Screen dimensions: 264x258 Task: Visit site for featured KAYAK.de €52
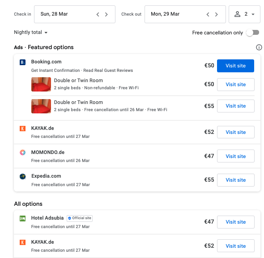tap(236, 132)
